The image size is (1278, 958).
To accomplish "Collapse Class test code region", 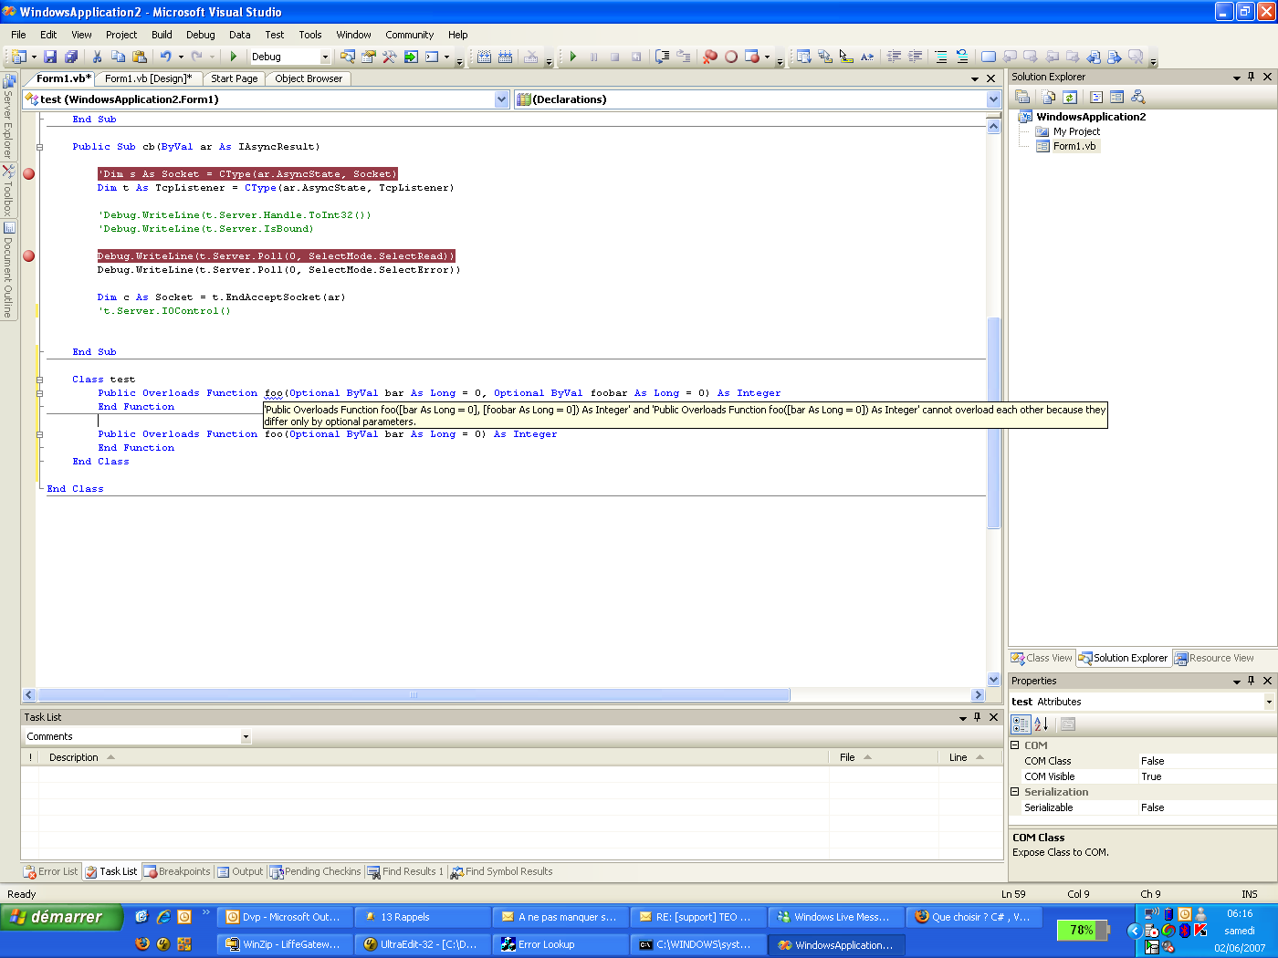I will click(x=39, y=380).
